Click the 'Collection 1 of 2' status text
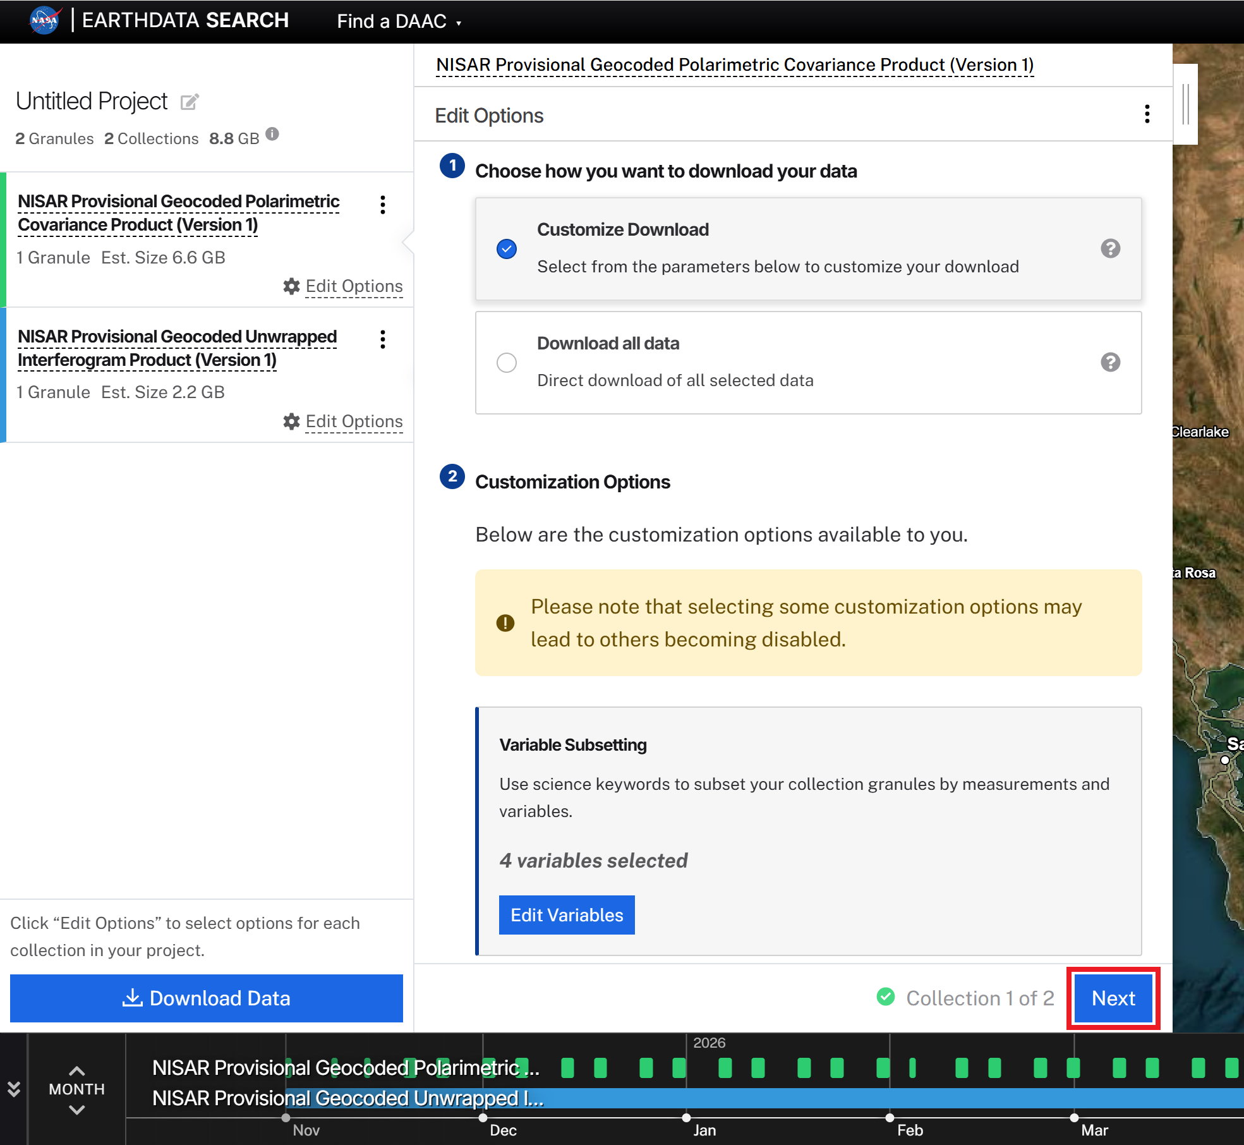 [980, 998]
